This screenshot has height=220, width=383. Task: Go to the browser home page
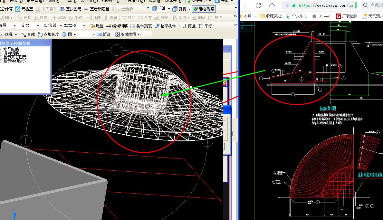coord(272,5)
